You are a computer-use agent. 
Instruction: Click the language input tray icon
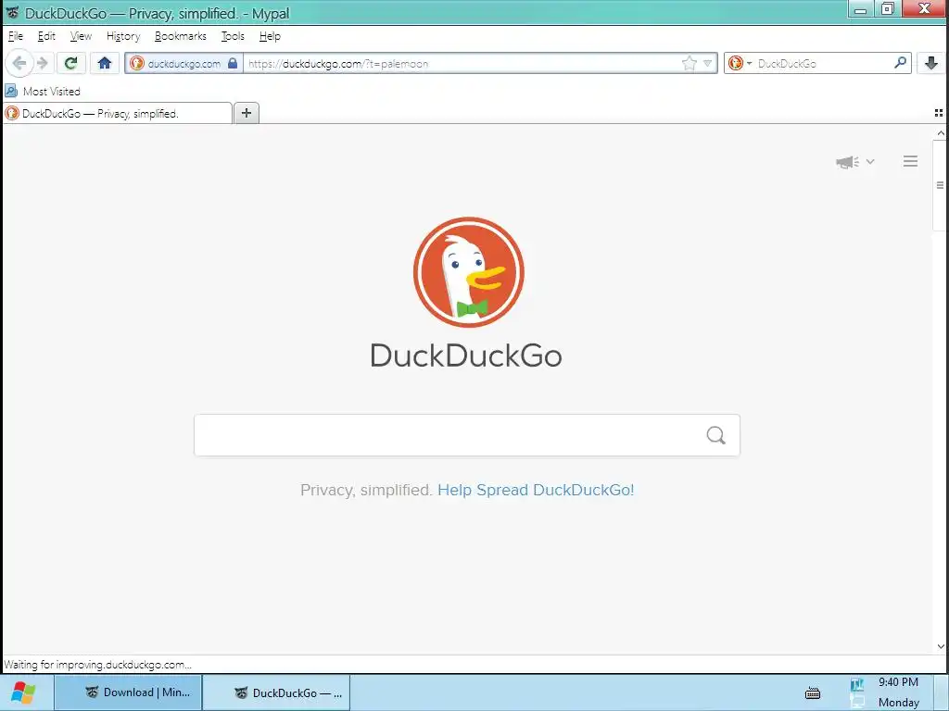[x=857, y=684]
